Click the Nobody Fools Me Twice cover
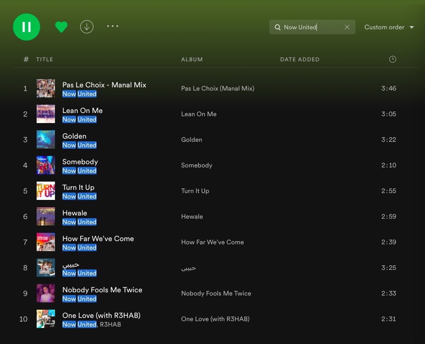Screen dimensions: 425x344 click(x=46, y=293)
